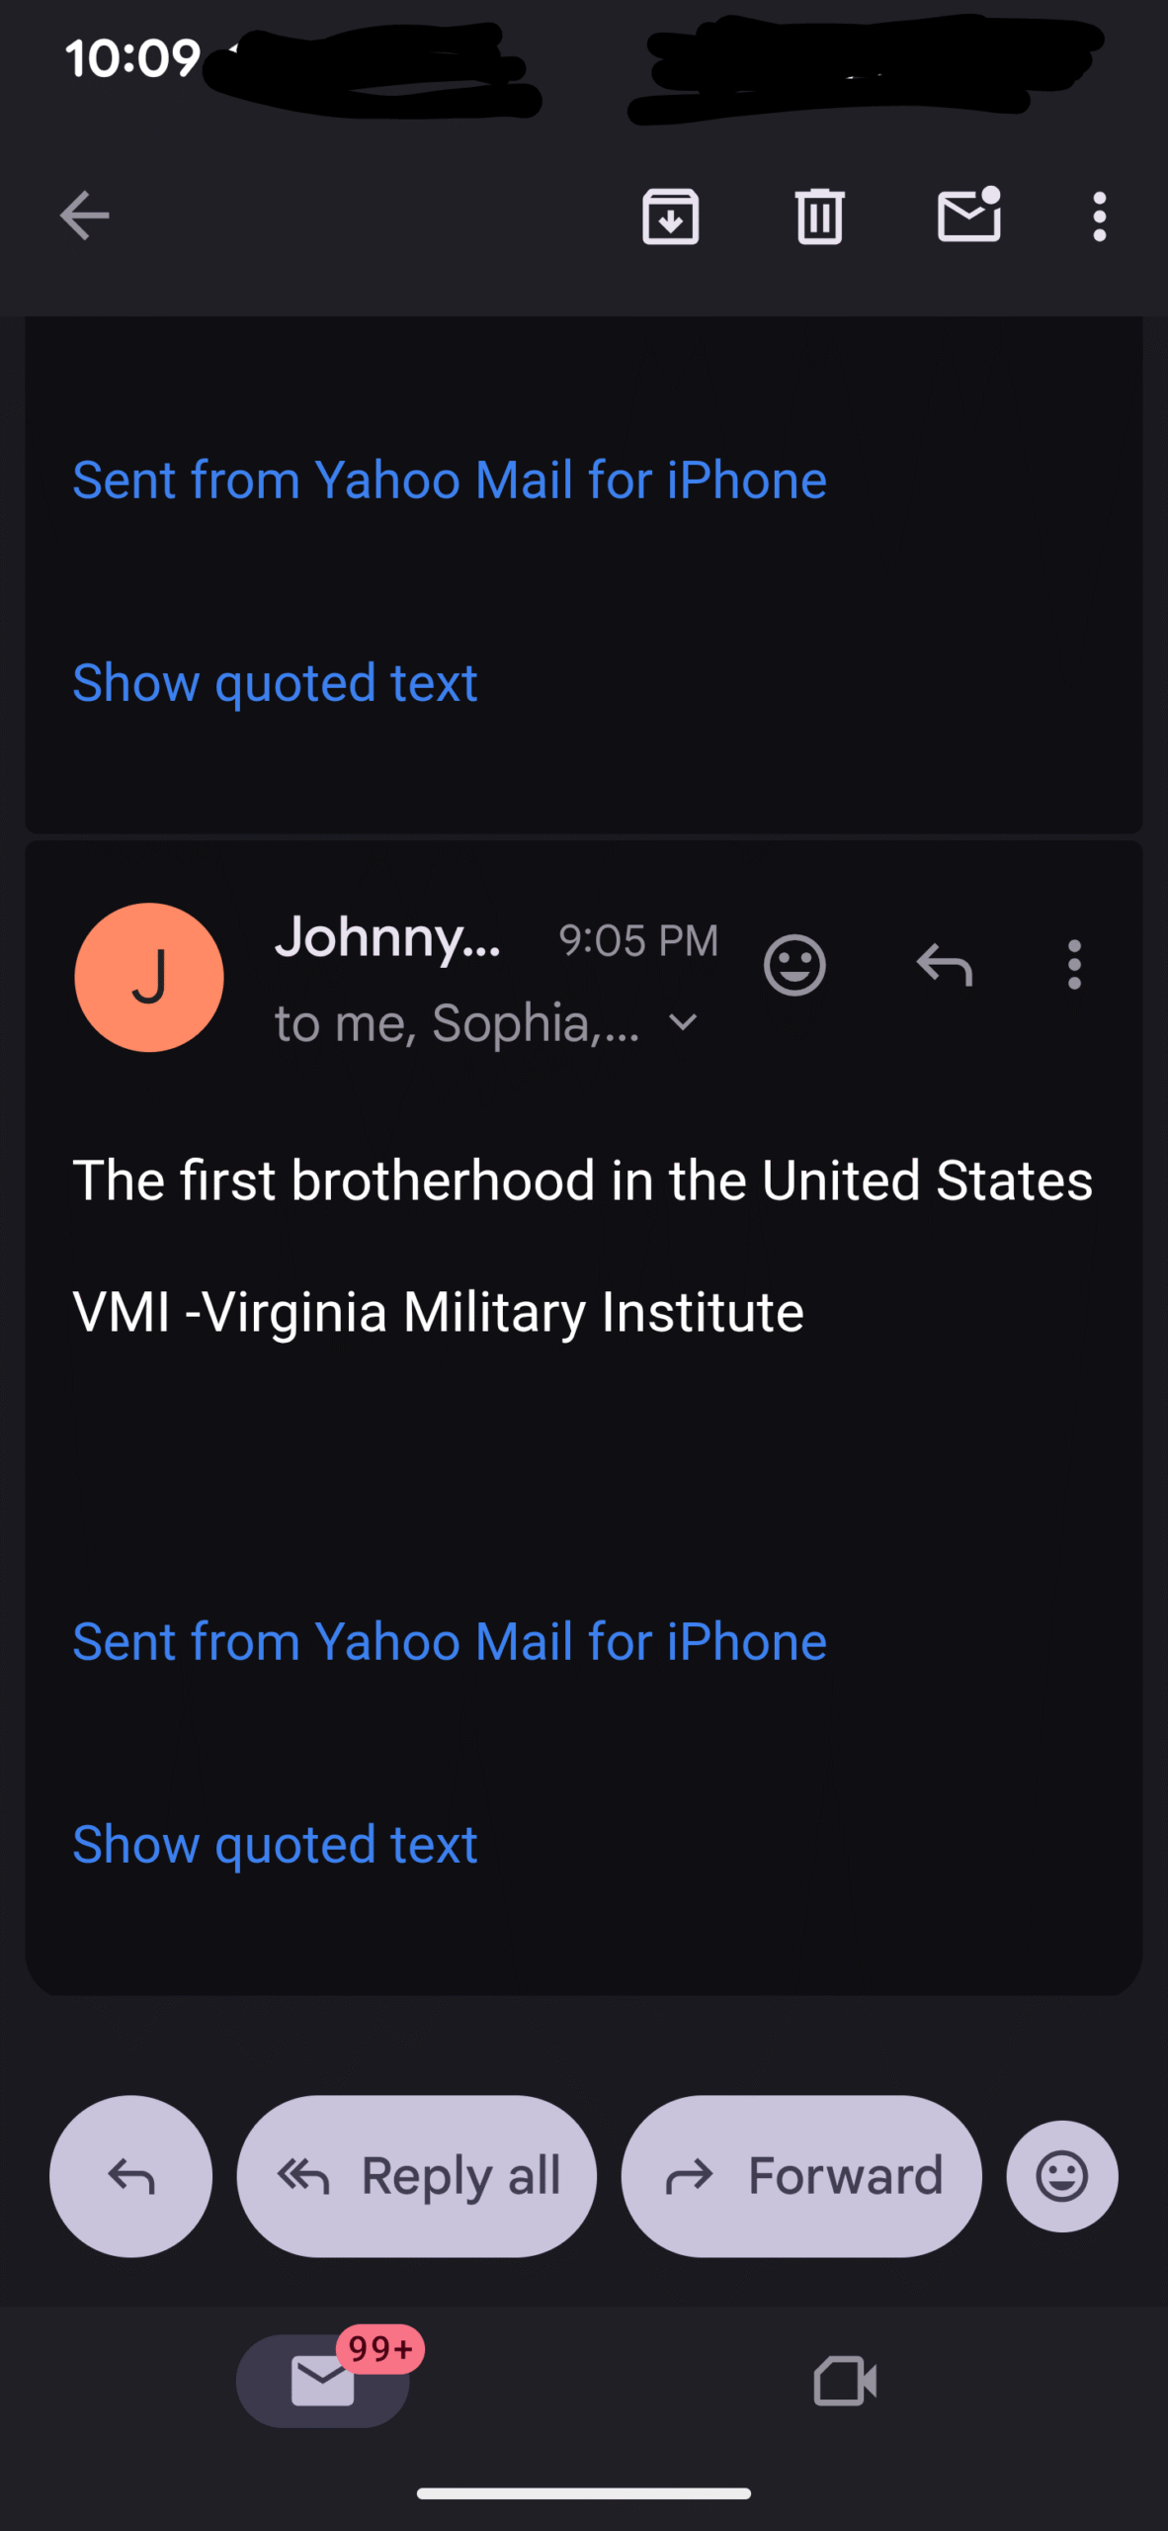Image resolution: width=1168 pixels, height=2531 pixels.
Task: Go back using the top arrow
Action: [x=84, y=216]
